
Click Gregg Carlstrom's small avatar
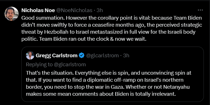coord(30,55)
